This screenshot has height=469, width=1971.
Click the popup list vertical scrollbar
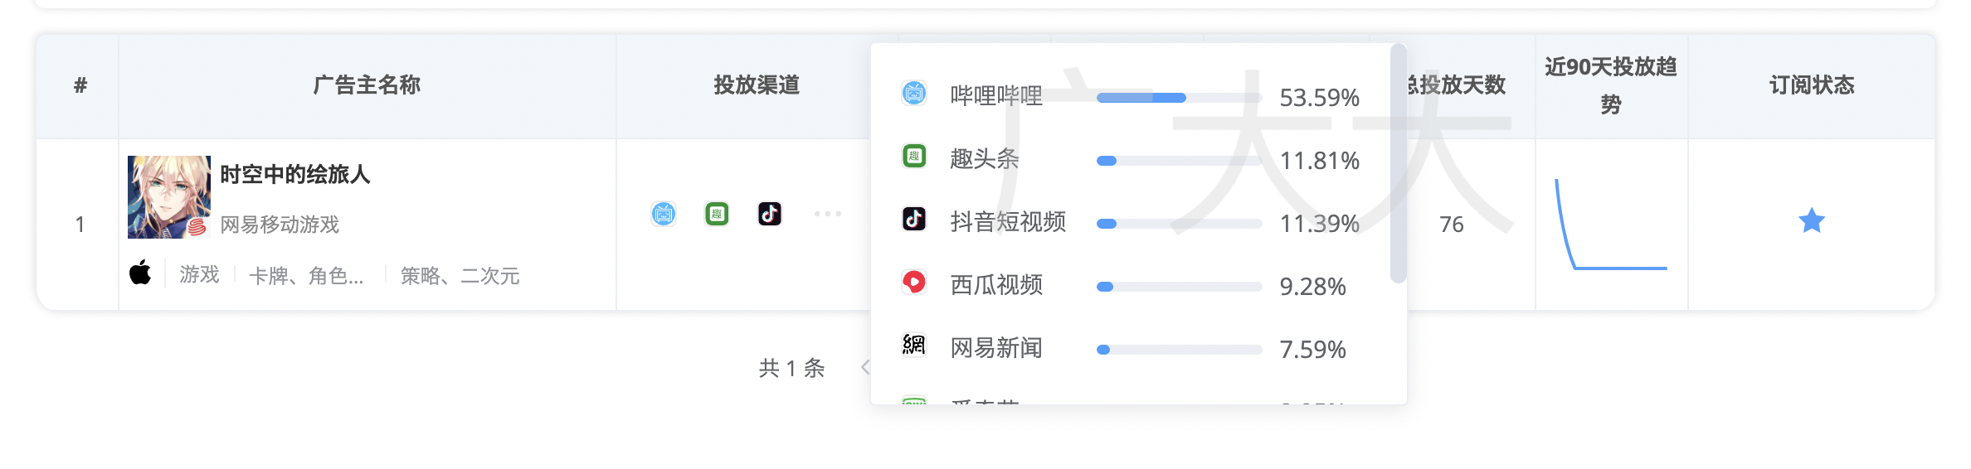click(x=1399, y=163)
